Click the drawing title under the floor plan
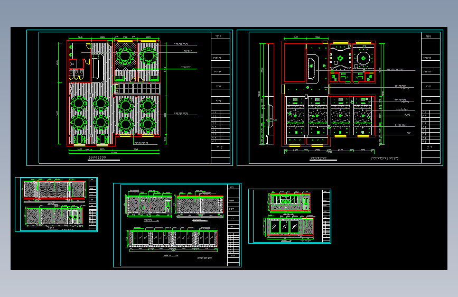The height and width of the screenshot is (297, 458). pyautogui.click(x=104, y=158)
